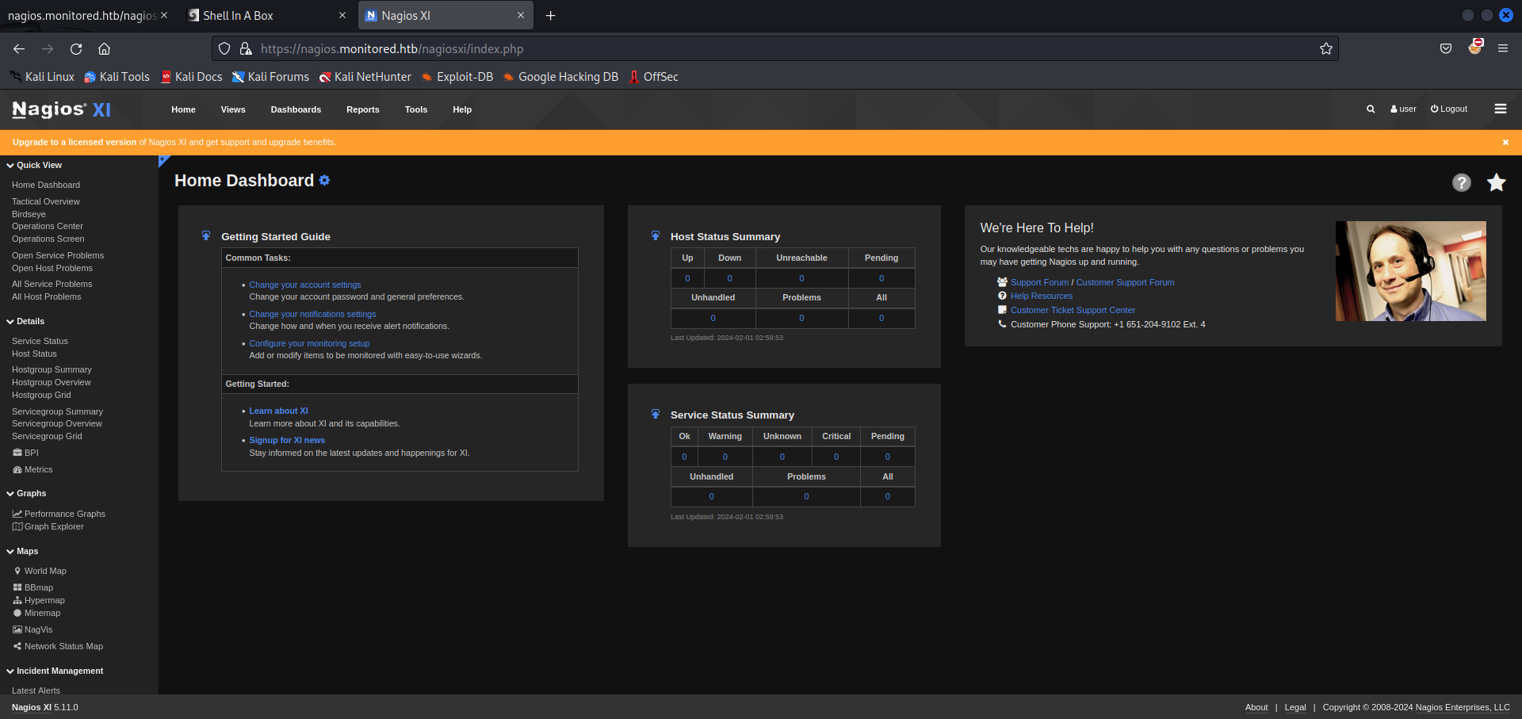The height and width of the screenshot is (719, 1522).
Task: Click the Nagios XI logo
Action: coord(62,109)
